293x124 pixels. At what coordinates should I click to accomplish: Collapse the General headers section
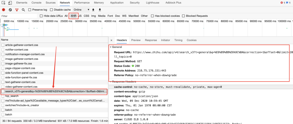[111, 47]
